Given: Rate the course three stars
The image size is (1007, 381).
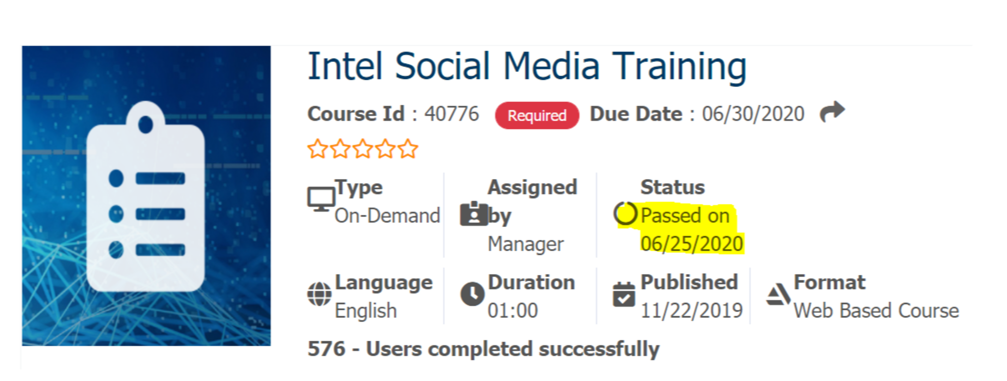Looking at the screenshot, I should click(x=363, y=148).
